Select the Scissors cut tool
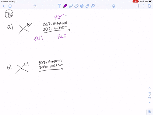 82,6
